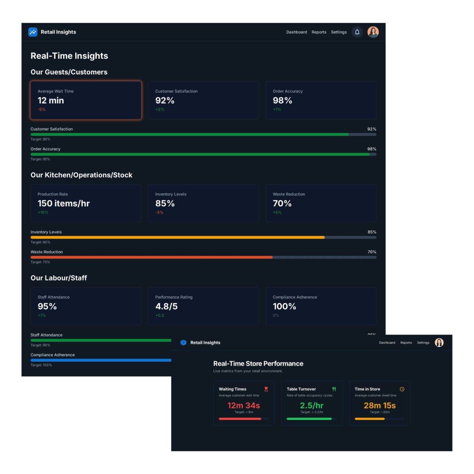Click the green utensils icon on Table Turnover
The image size is (474, 474).
tap(334, 389)
